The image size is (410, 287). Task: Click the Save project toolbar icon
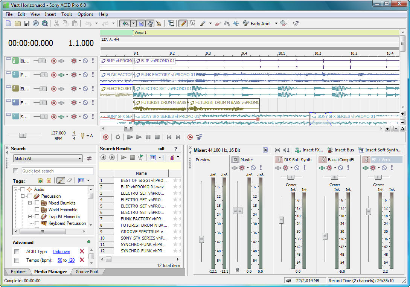tap(27, 24)
